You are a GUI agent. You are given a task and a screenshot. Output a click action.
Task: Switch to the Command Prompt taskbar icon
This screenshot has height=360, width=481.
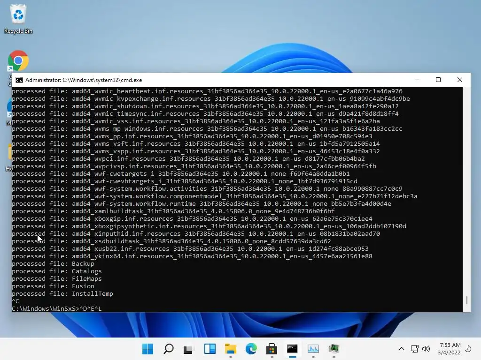[x=292, y=349]
